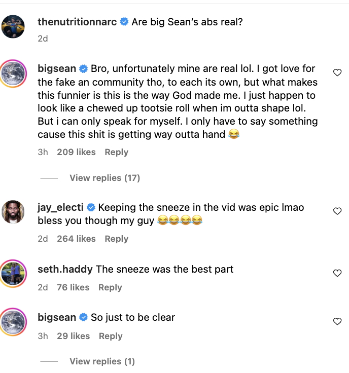Expand View replies (1) at bottom
The image size is (349, 373).
tap(102, 361)
